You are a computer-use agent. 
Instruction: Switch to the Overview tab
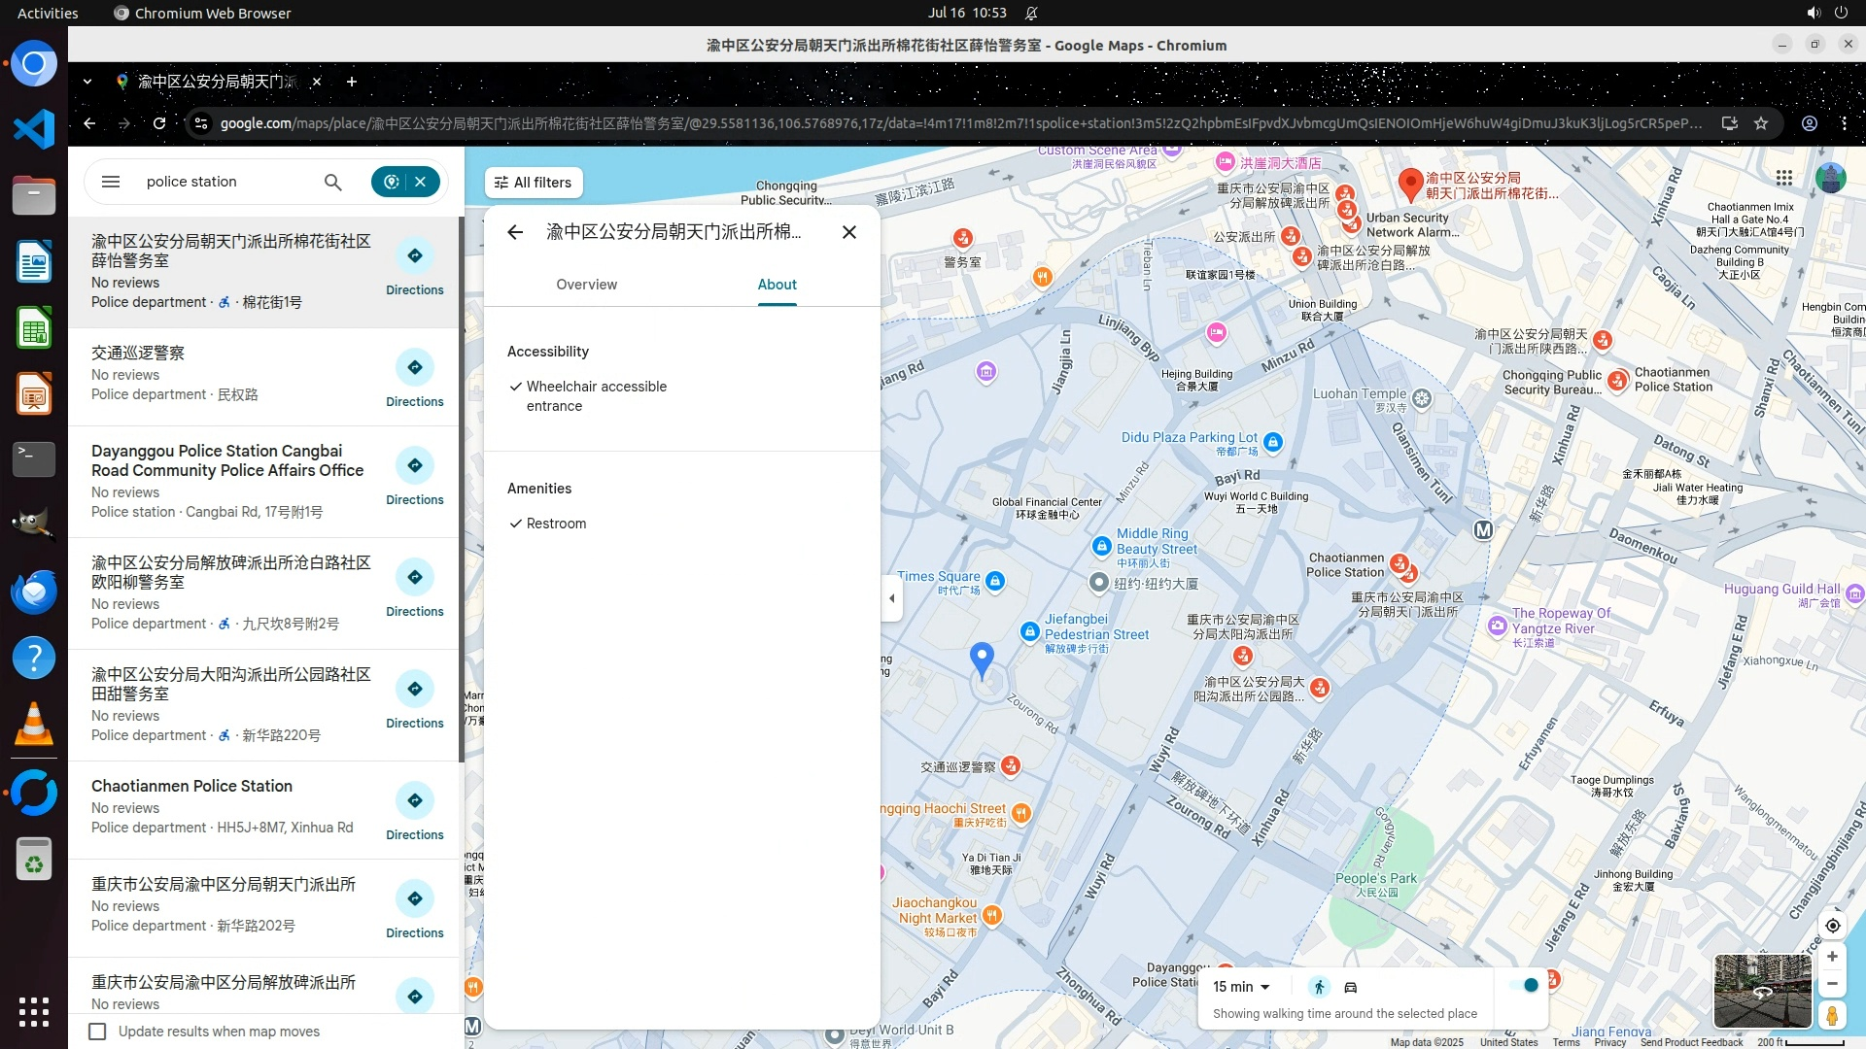tap(586, 285)
